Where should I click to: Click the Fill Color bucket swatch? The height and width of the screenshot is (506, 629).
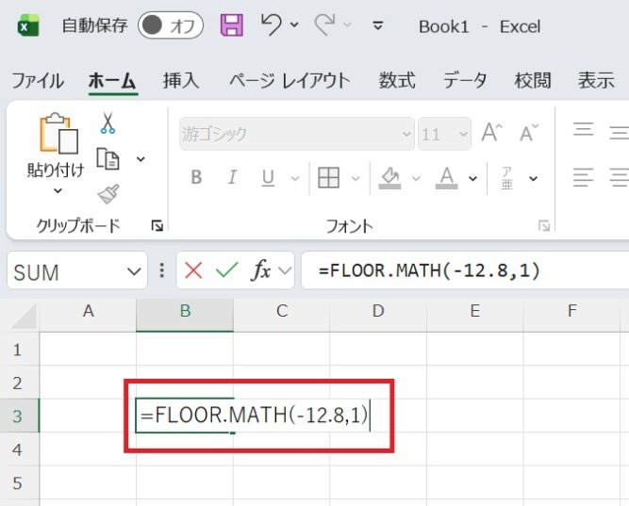point(389,178)
